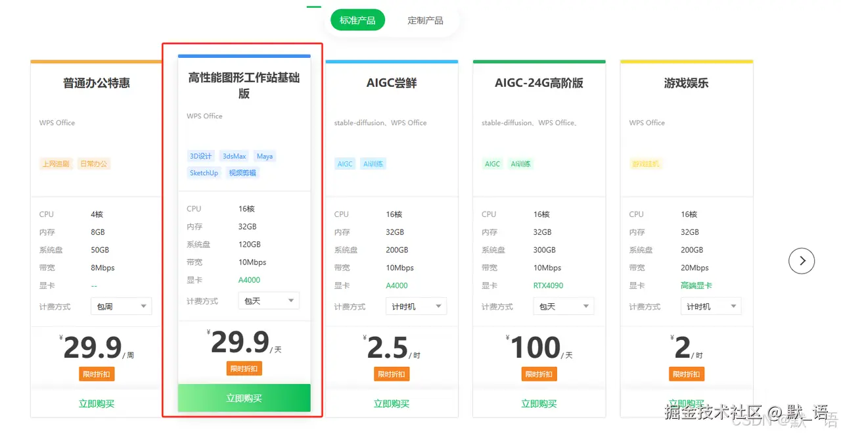Click the 限时折扣 badge under 29.9/周 price
841x434 pixels.
pyautogui.click(x=97, y=374)
